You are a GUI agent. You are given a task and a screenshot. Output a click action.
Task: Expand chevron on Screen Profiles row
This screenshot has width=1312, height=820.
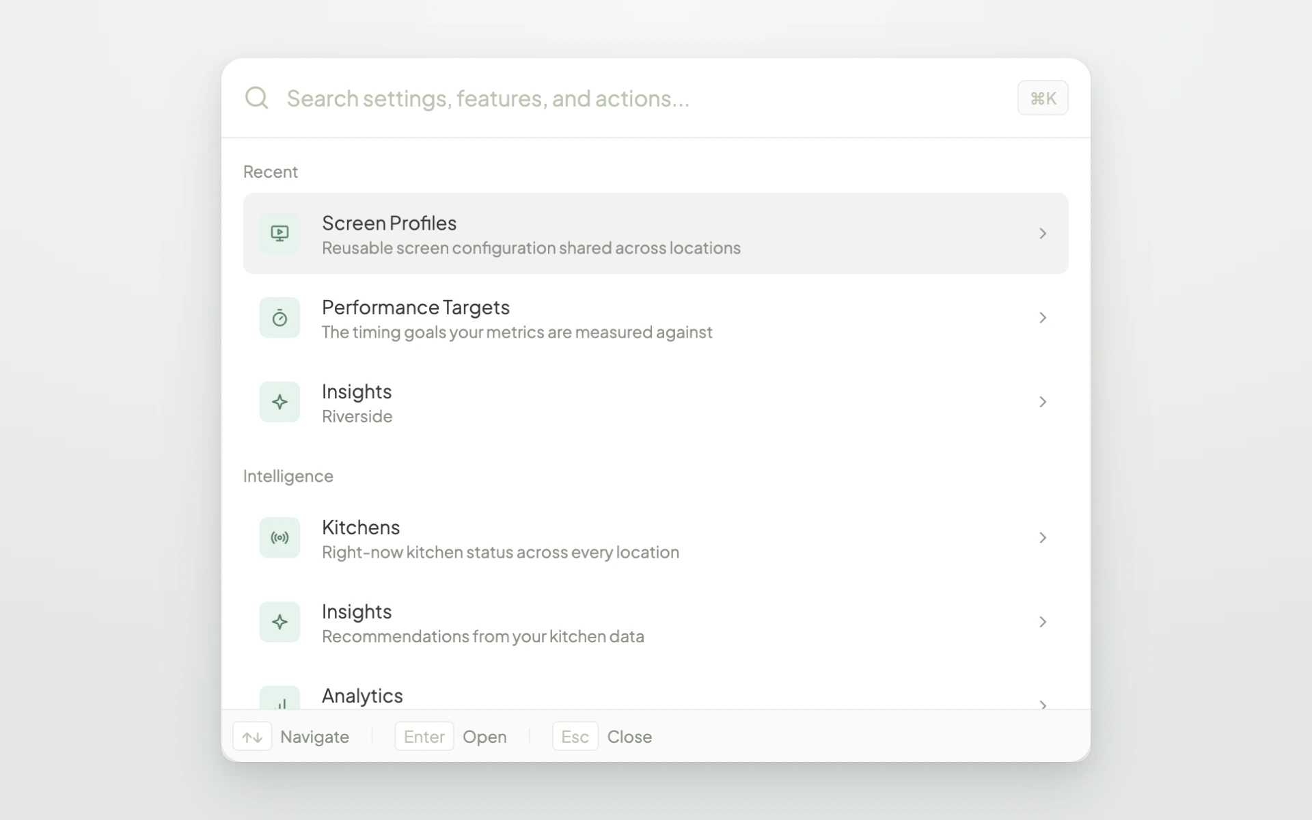coord(1043,234)
